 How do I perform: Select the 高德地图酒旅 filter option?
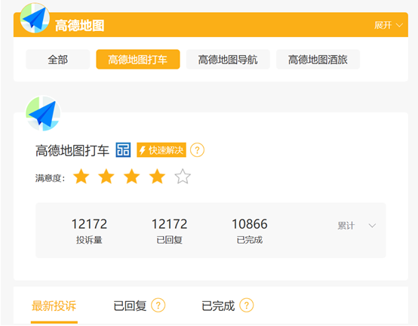pos(318,60)
